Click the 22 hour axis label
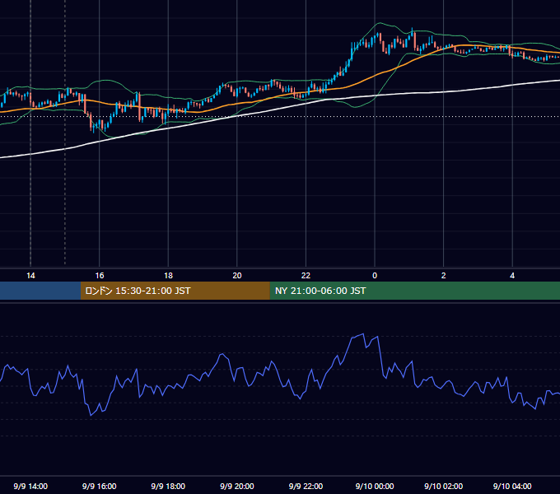 pos(306,276)
